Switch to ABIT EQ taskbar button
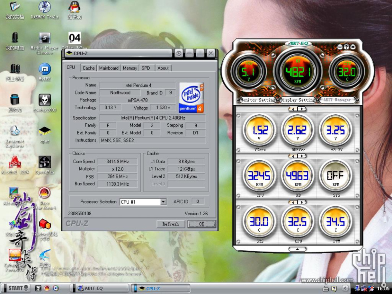The image size is (392, 294). [x=100, y=288]
